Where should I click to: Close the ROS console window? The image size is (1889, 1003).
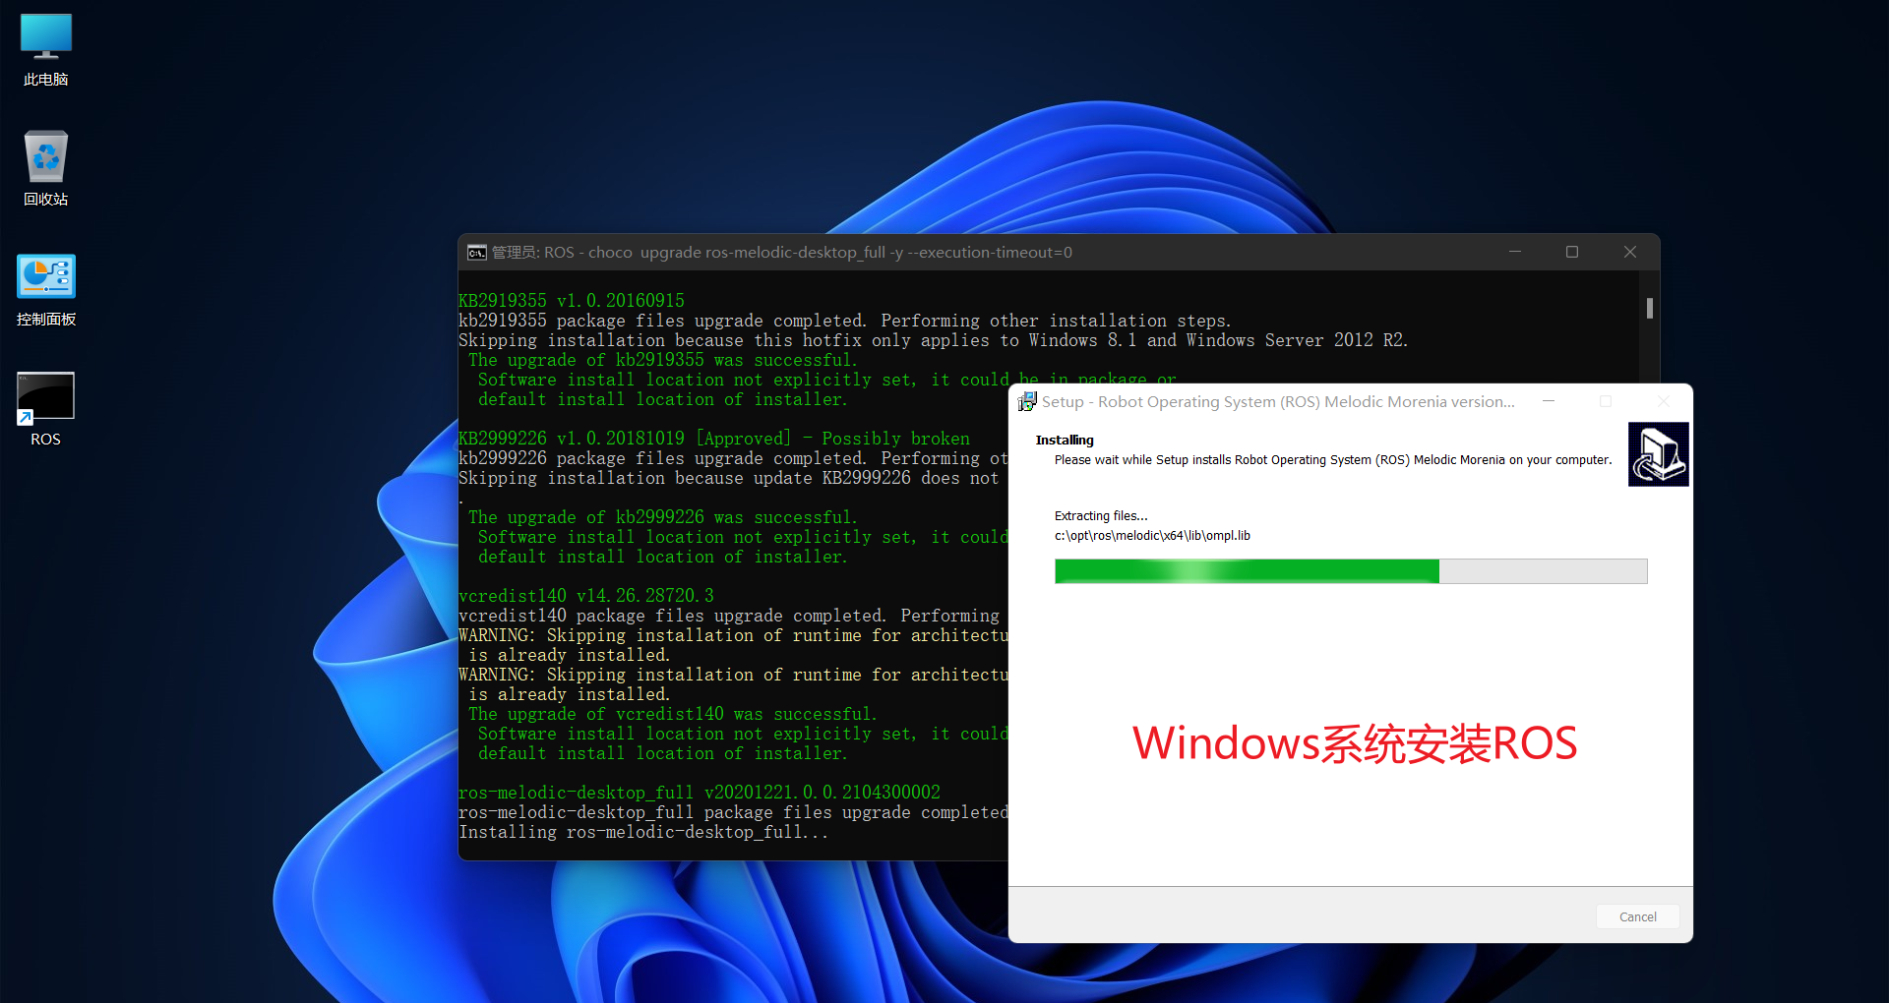coord(1629,252)
